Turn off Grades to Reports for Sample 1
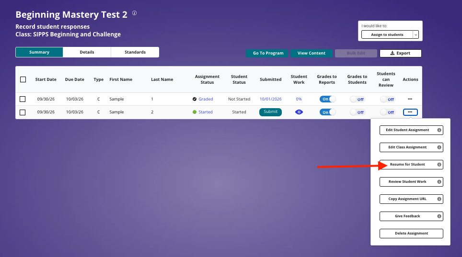Viewport: 462px width, 257px height. coord(327,99)
